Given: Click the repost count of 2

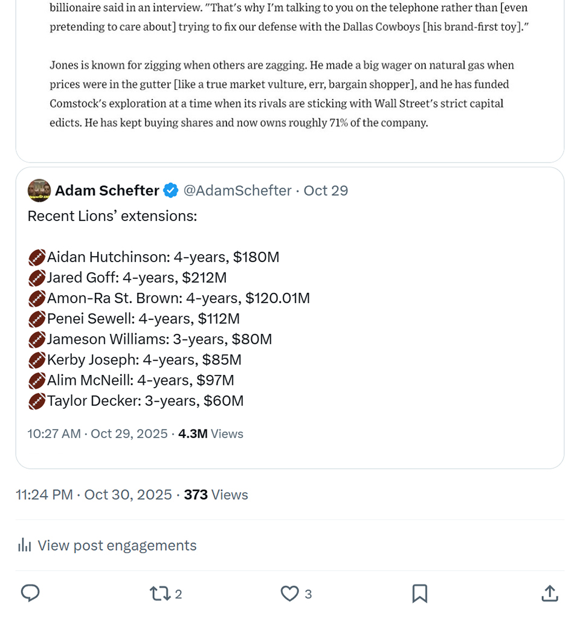Looking at the screenshot, I should point(178,594).
